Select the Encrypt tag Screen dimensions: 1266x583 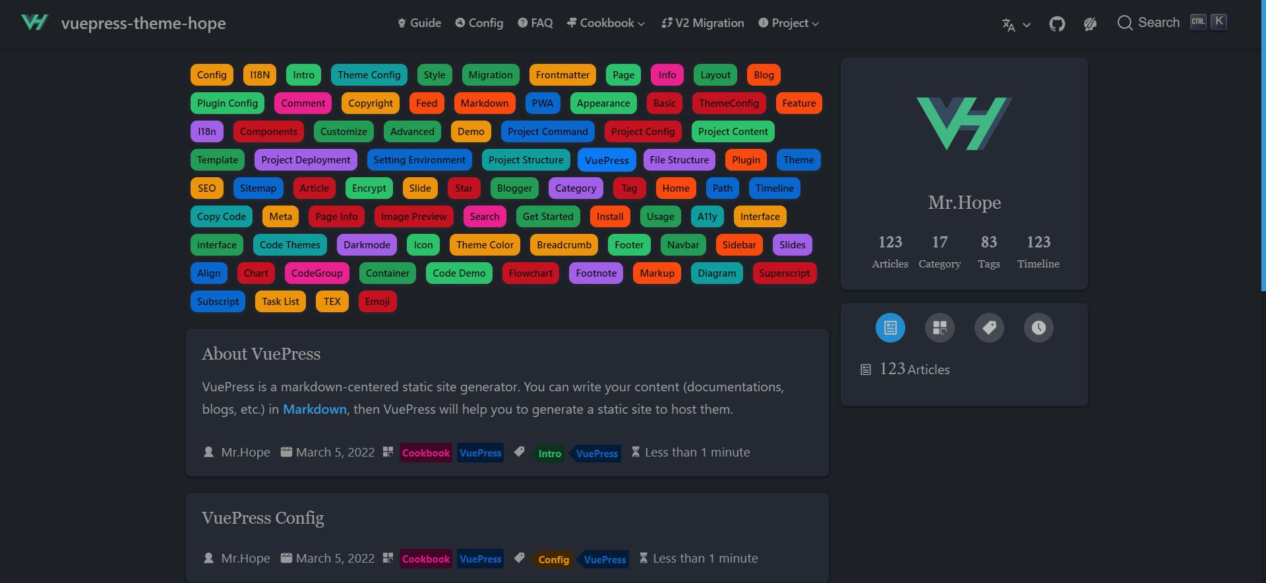(x=369, y=188)
